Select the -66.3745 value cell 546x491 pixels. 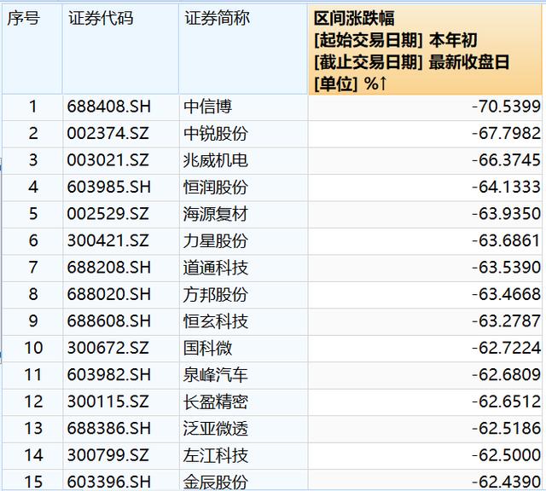tap(426, 160)
